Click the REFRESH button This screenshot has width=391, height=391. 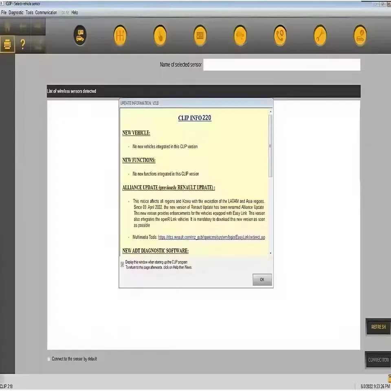[x=378, y=327]
